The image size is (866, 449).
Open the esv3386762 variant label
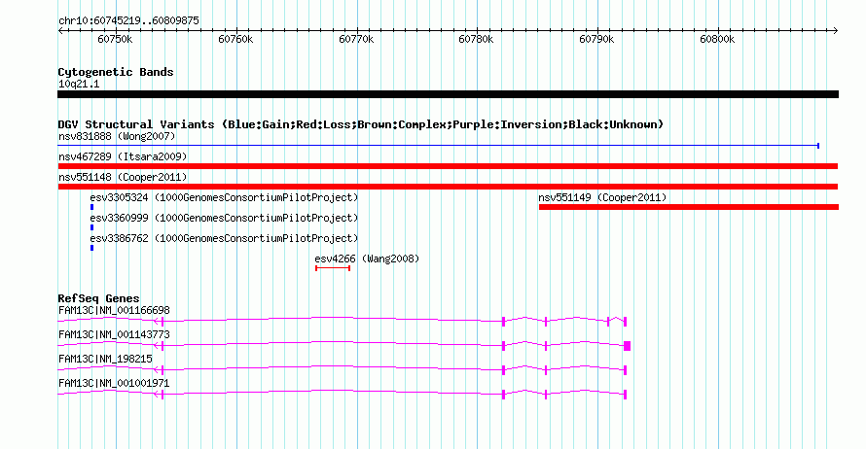(x=224, y=238)
